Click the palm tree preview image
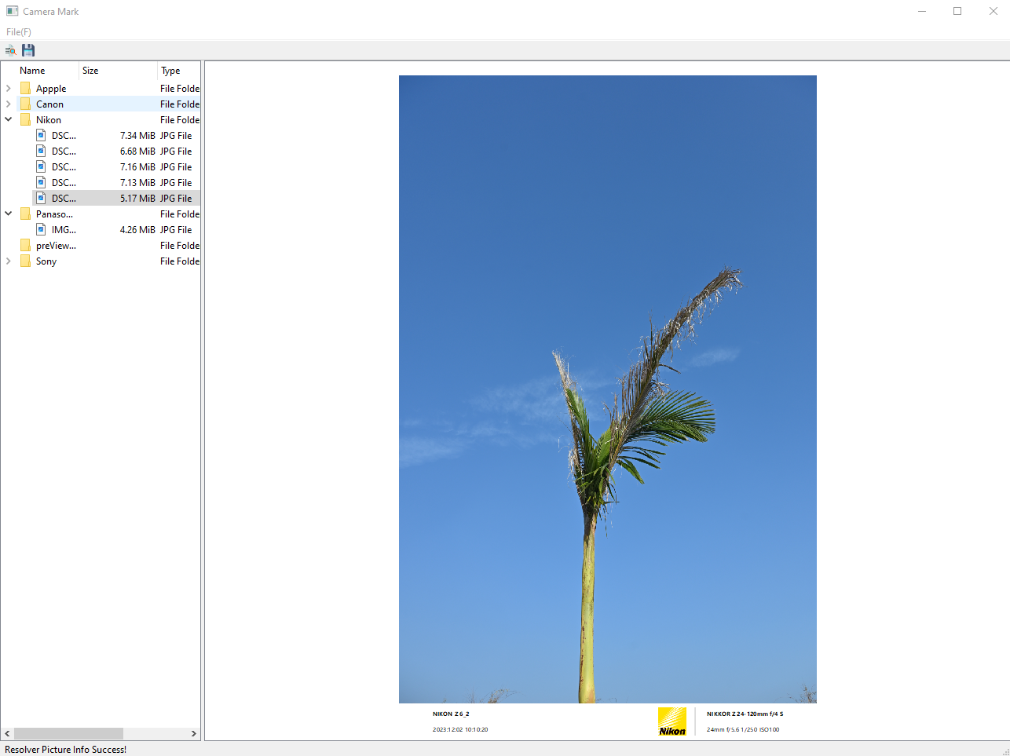1010x756 pixels. (608, 389)
